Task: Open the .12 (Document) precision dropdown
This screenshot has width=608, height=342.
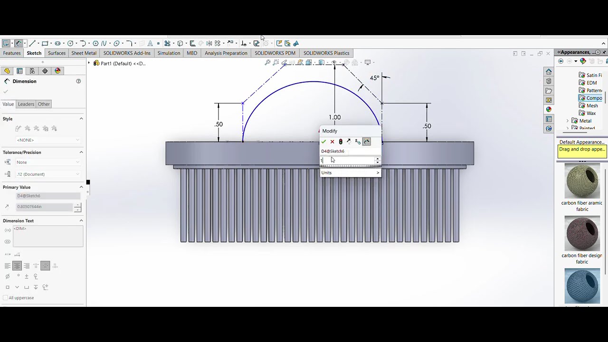Action: click(x=48, y=174)
